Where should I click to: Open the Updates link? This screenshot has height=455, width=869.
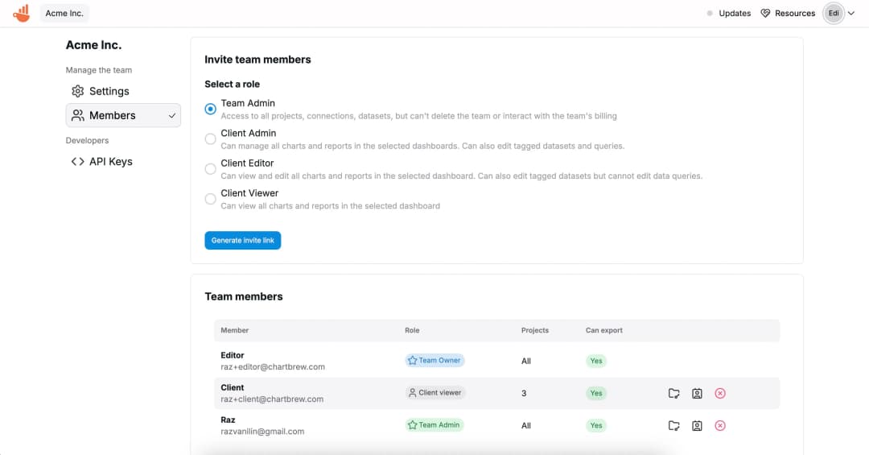click(734, 13)
